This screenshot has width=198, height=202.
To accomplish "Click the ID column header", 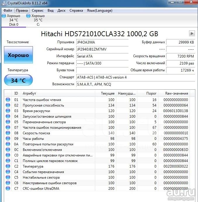I will (16, 93).
